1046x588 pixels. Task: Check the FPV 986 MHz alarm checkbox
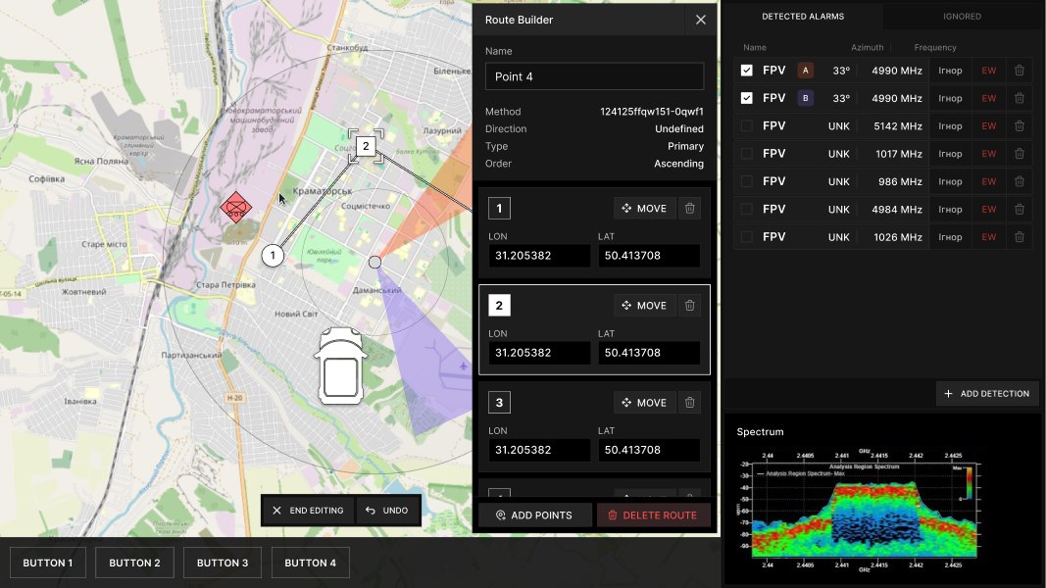pos(746,181)
